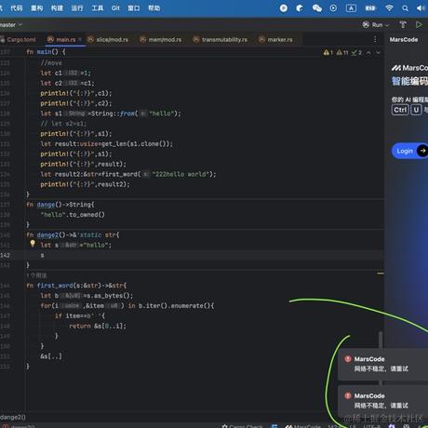Screen dimensions: 428x428
Task: Click the '1 个用法' usages hint
Action: pos(36,275)
